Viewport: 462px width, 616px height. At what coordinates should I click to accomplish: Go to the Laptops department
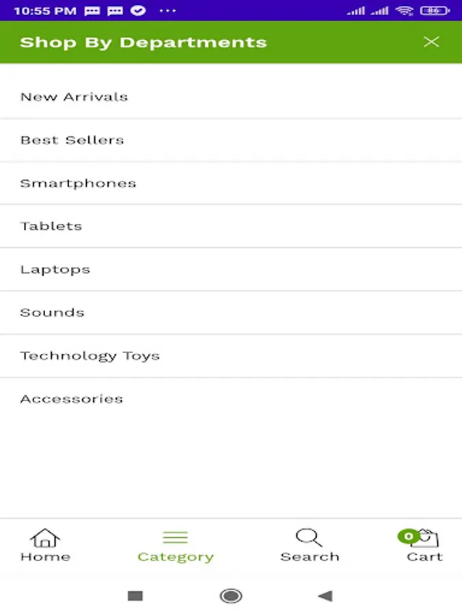click(55, 269)
